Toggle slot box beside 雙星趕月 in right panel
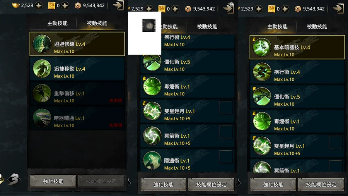Screen dimensions: 348x196 (336, 143)
